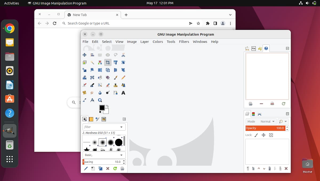Select the Eraser tool
The image size is (320, 181).
pos(108,85)
